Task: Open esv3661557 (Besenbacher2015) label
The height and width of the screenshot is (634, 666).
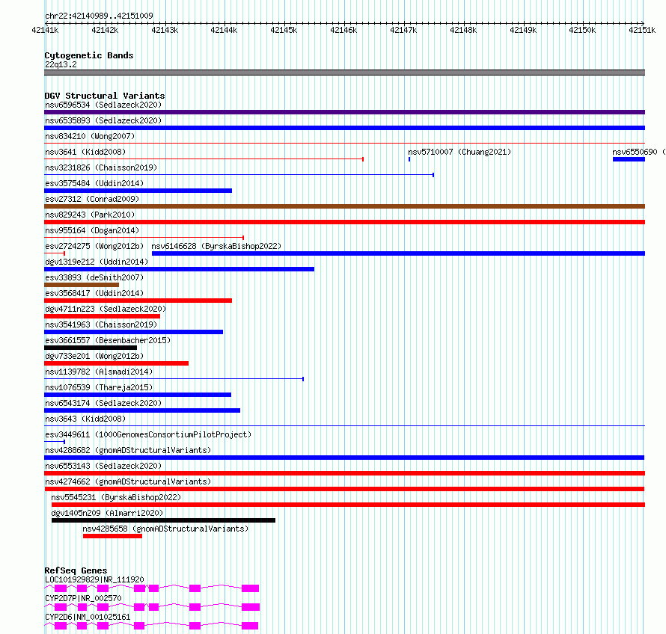Action: (108, 340)
